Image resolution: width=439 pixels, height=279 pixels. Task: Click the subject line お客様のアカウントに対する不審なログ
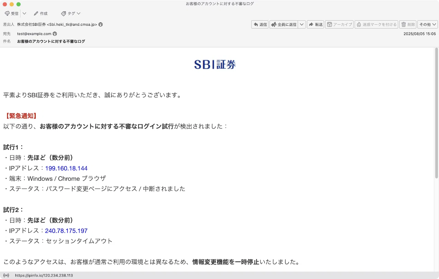51,41
